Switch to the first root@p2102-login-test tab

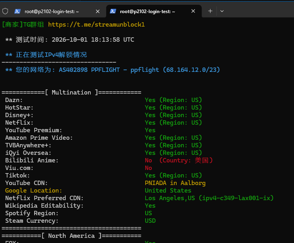click(x=53, y=12)
